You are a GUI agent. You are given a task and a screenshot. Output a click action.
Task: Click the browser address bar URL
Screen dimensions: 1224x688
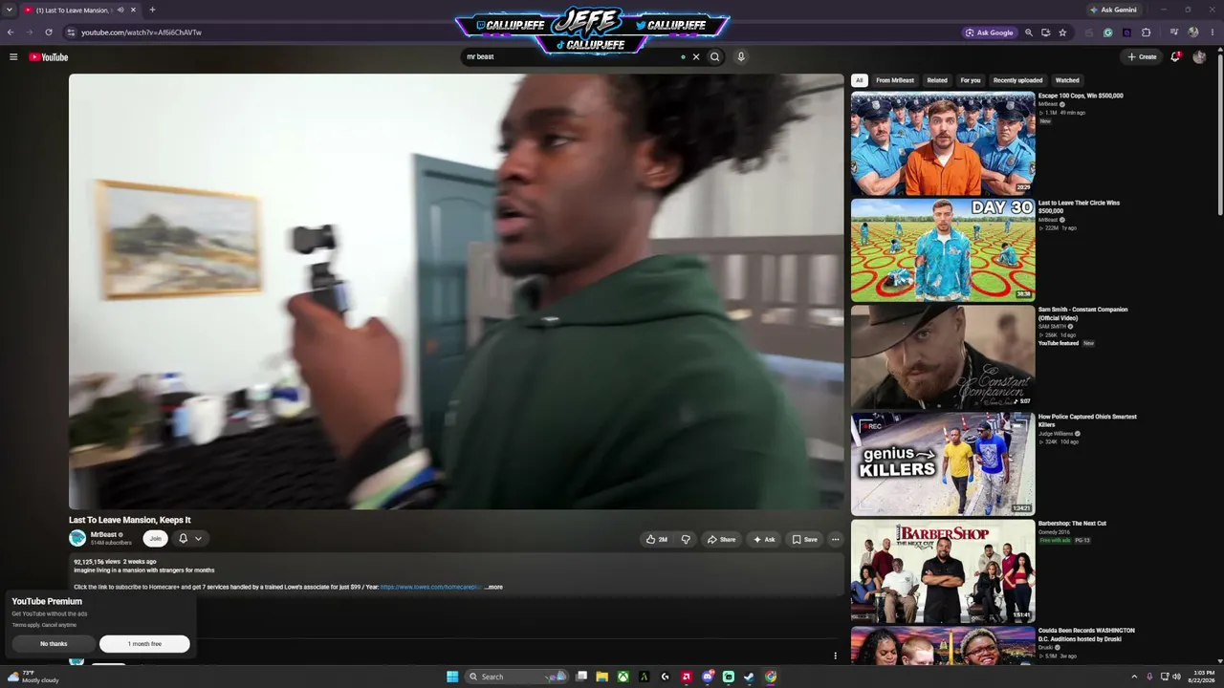142,32
